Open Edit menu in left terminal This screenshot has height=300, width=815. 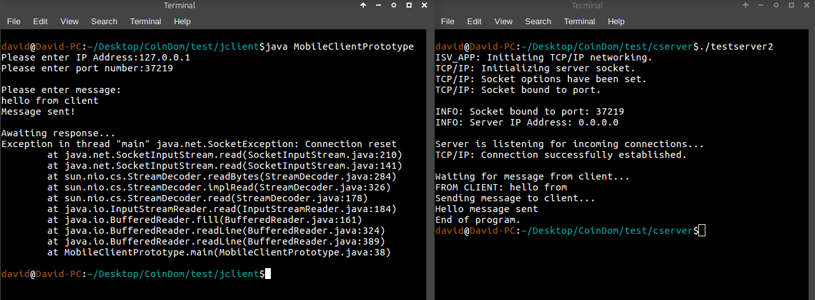pyautogui.click(x=41, y=21)
